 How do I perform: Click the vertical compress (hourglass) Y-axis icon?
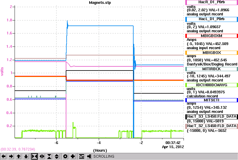tap(49, 156)
